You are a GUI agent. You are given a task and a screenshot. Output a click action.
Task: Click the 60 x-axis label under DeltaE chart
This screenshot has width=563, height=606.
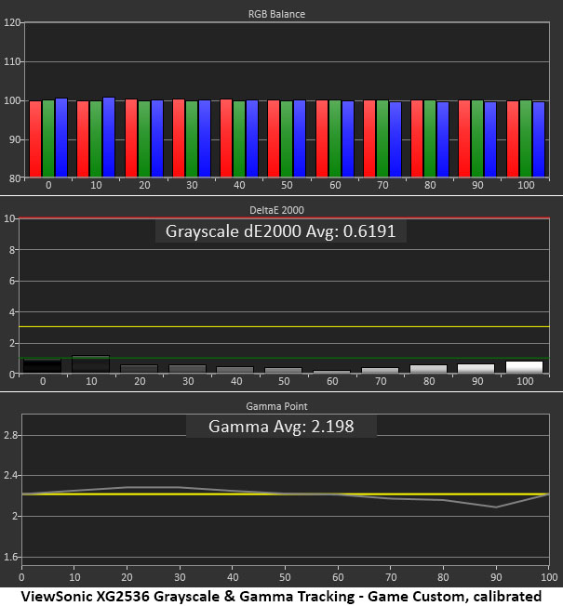(x=332, y=381)
